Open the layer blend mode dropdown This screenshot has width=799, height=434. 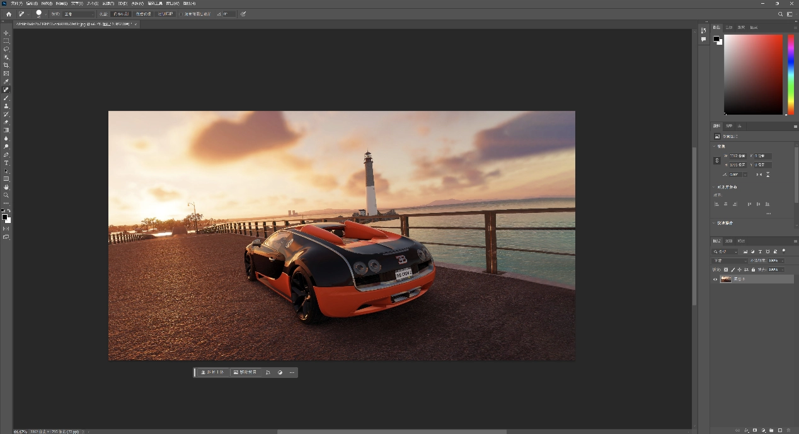click(730, 261)
